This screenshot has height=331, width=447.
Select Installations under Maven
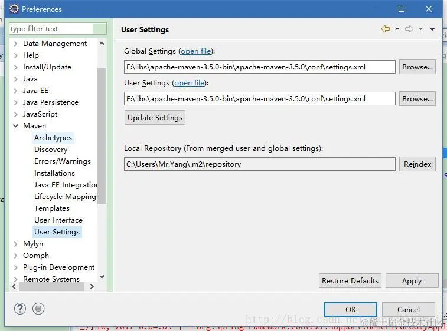coord(54,173)
